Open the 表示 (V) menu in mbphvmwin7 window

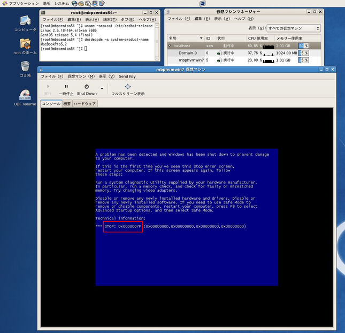pyautogui.click(x=107, y=77)
